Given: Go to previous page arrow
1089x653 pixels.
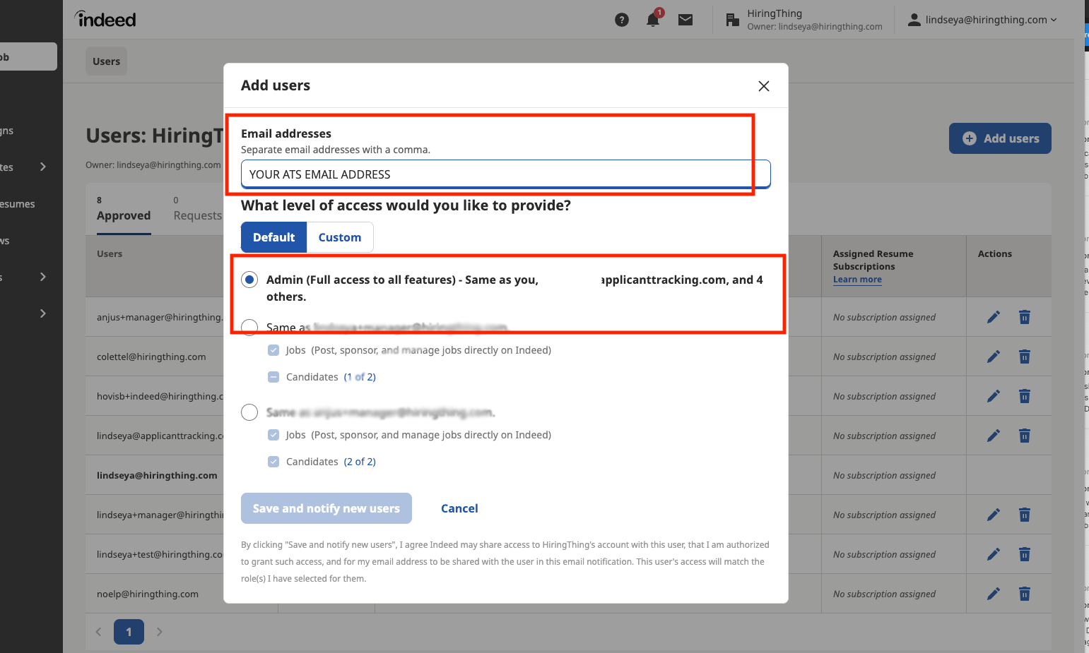Looking at the screenshot, I should pos(98,632).
